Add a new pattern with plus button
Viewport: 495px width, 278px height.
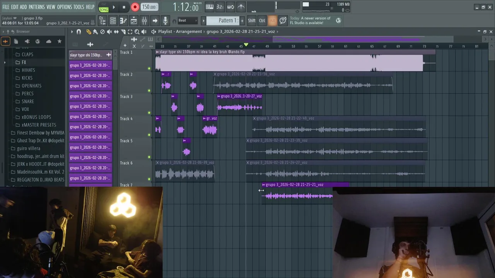coord(242,20)
